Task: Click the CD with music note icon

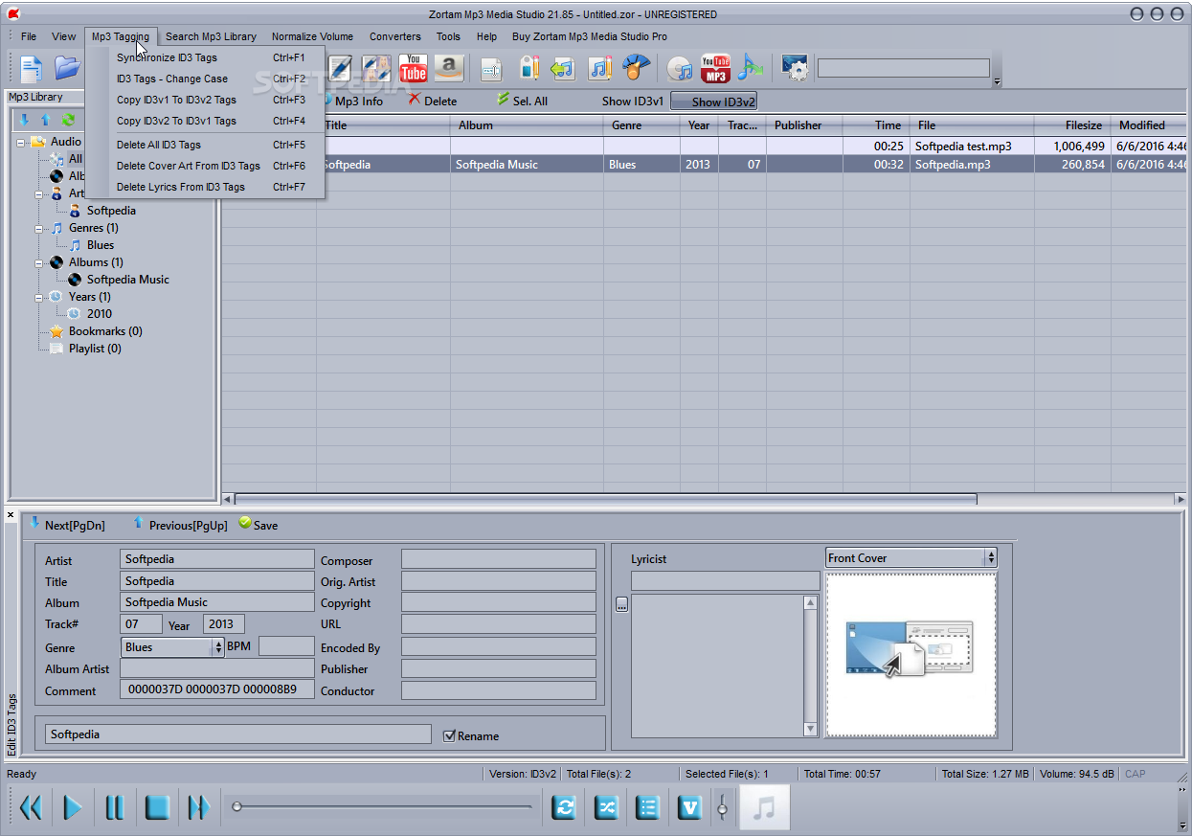Action: [x=680, y=68]
